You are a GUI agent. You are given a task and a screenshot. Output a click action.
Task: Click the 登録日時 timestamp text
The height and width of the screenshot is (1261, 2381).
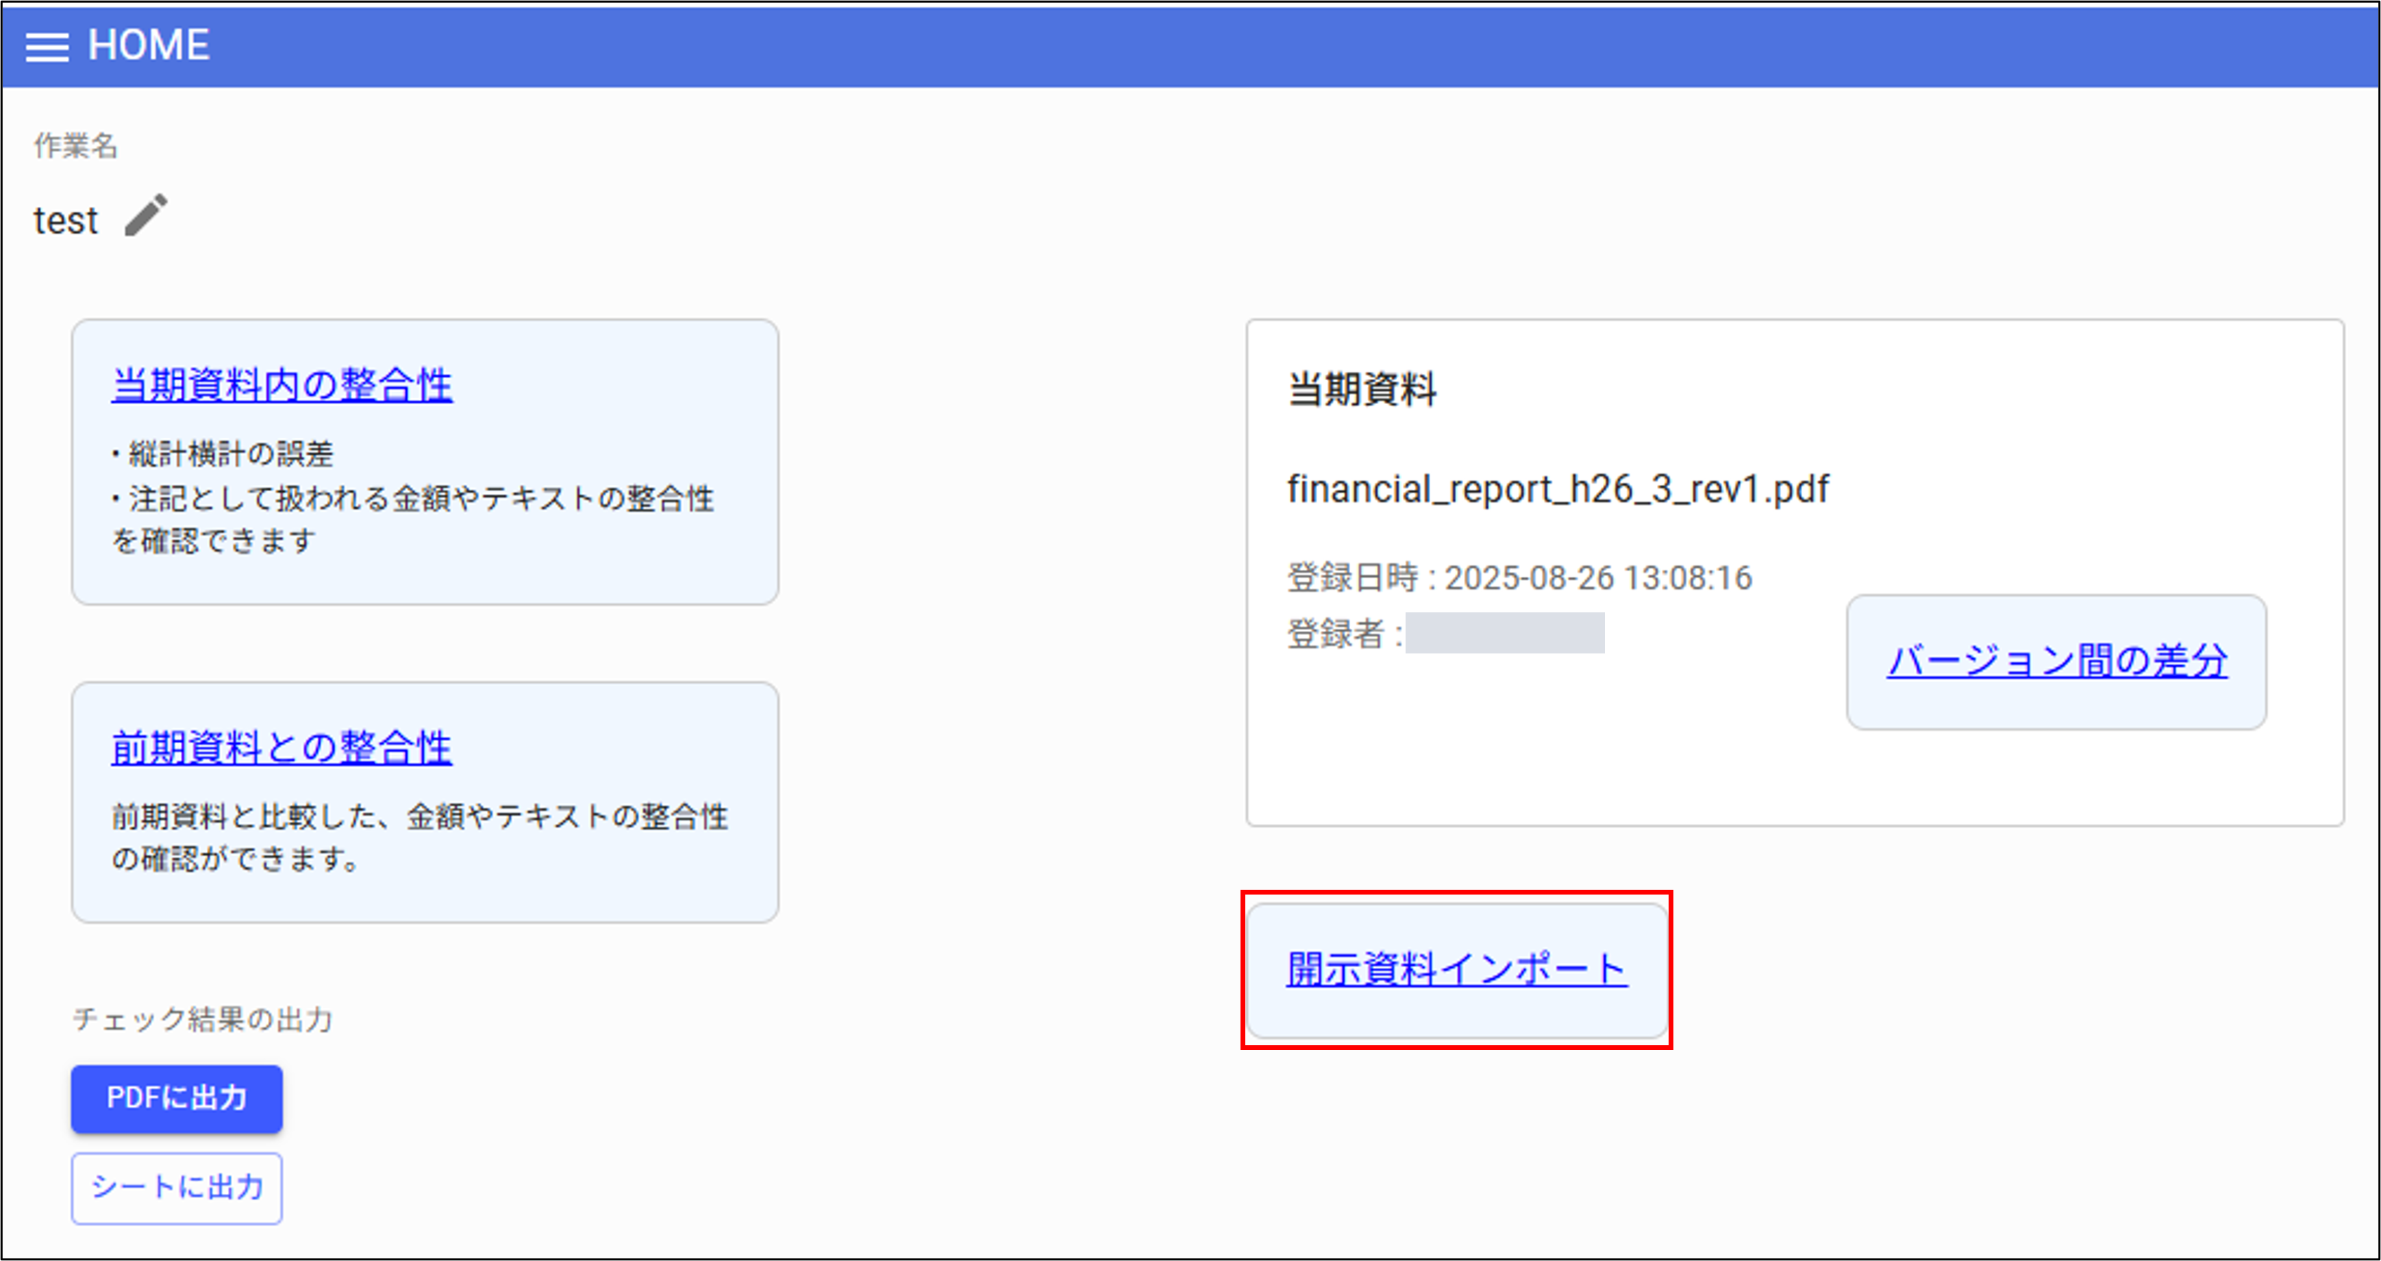1519,578
